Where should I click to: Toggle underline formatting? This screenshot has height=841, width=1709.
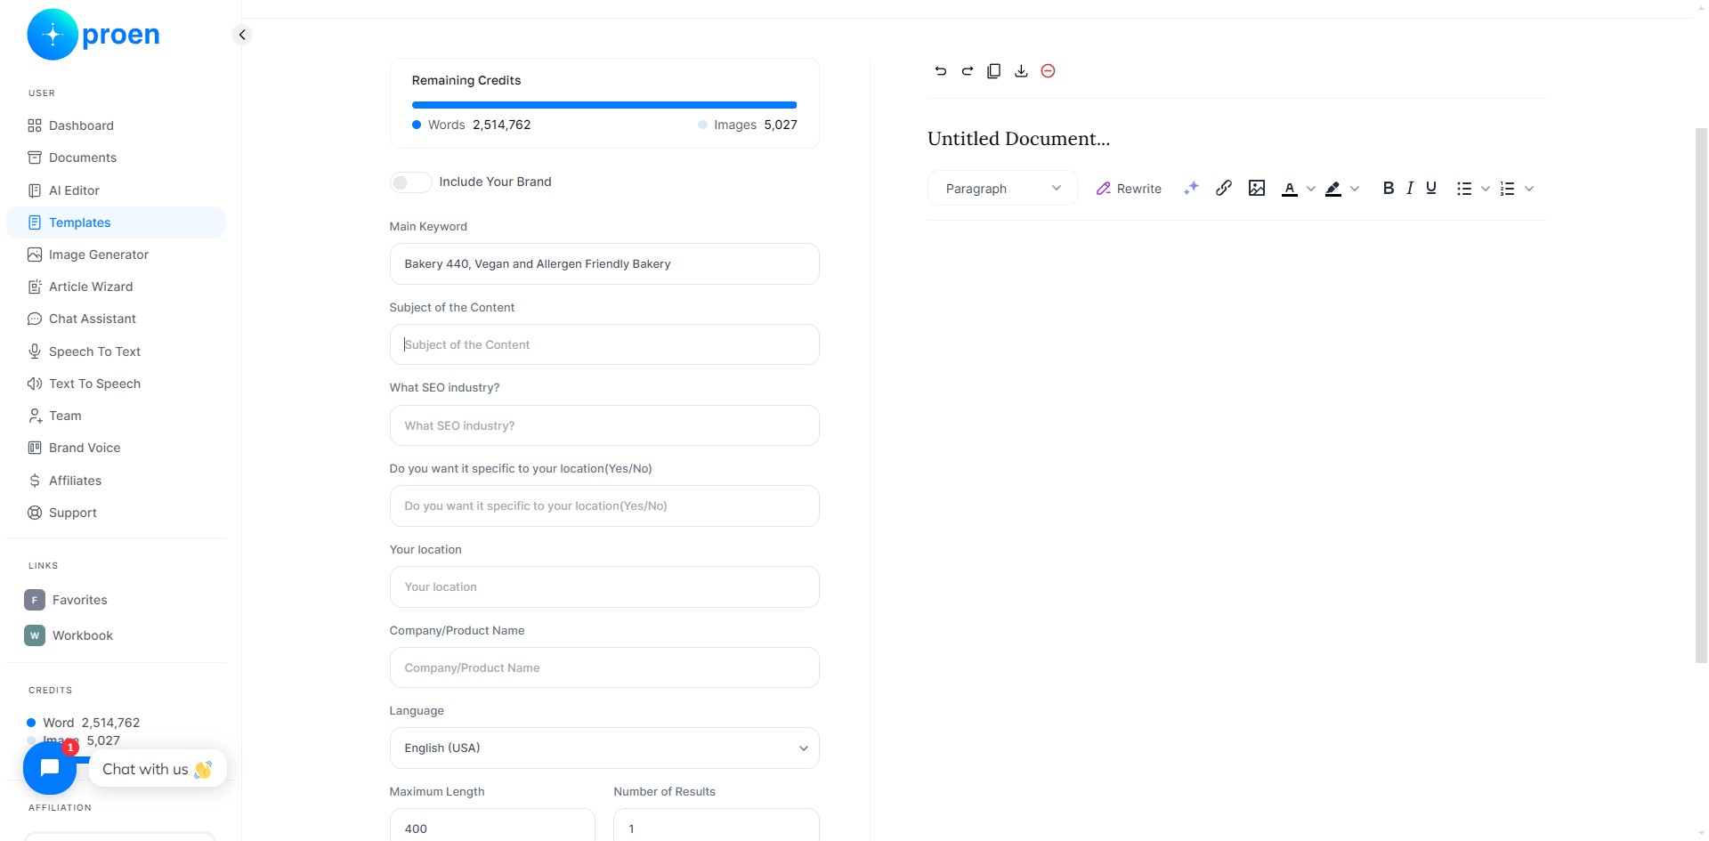click(1431, 188)
